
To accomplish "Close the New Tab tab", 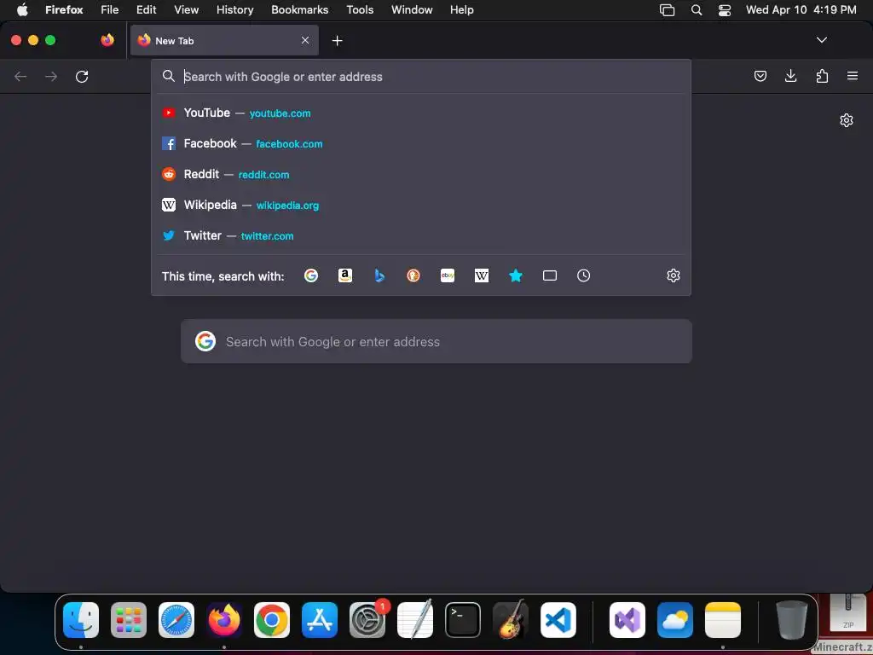I will (305, 40).
